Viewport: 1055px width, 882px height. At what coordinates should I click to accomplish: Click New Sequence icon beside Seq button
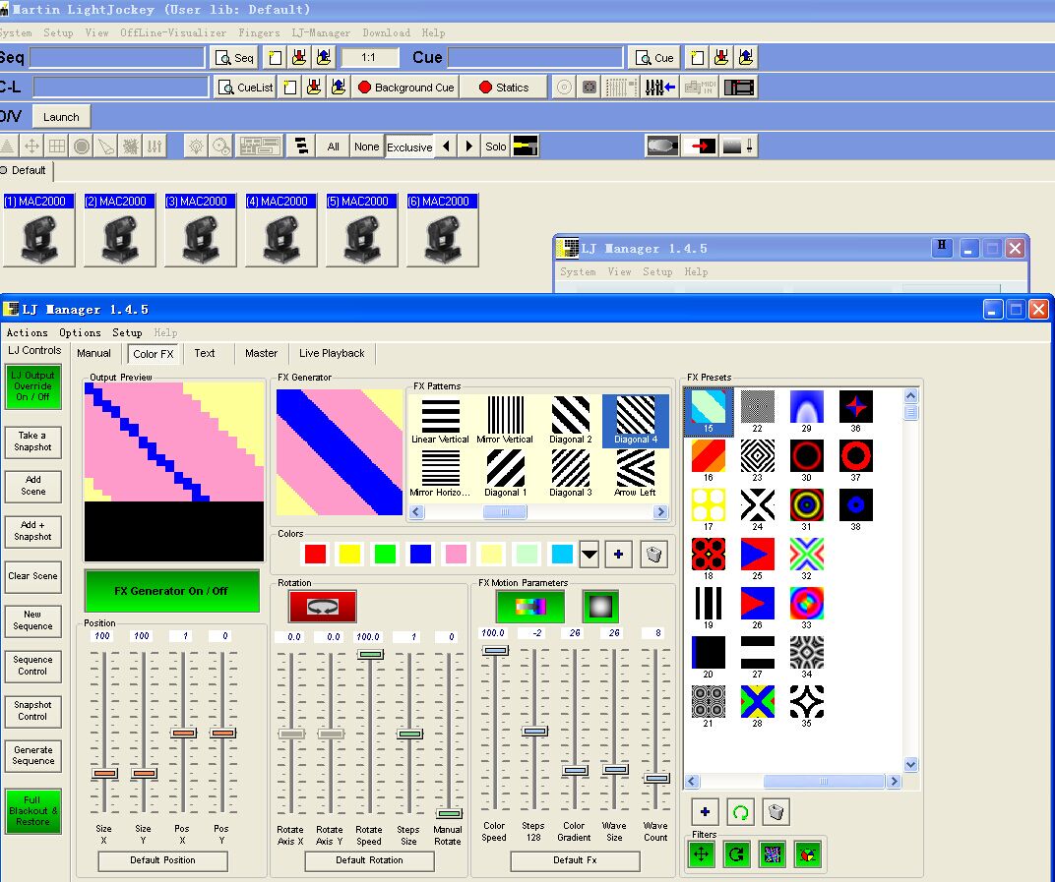pyautogui.click(x=276, y=58)
